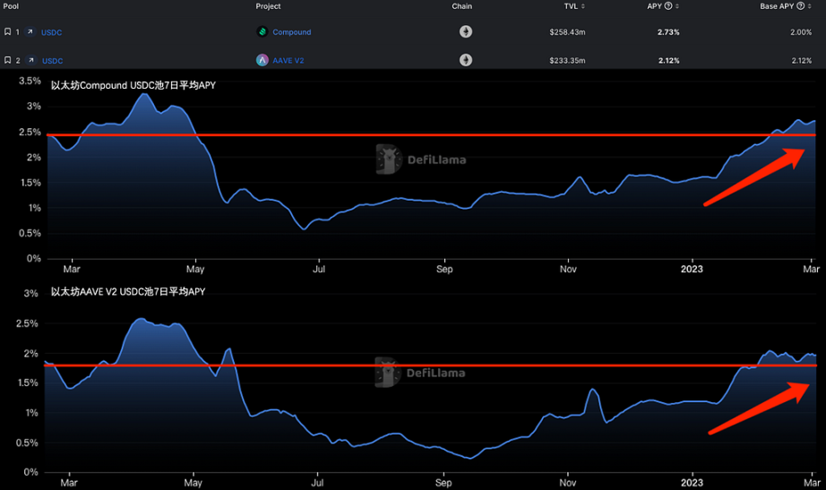The image size is (826, 490).
Task: Open USDC pool link in row 2
Action: [53, 61]
